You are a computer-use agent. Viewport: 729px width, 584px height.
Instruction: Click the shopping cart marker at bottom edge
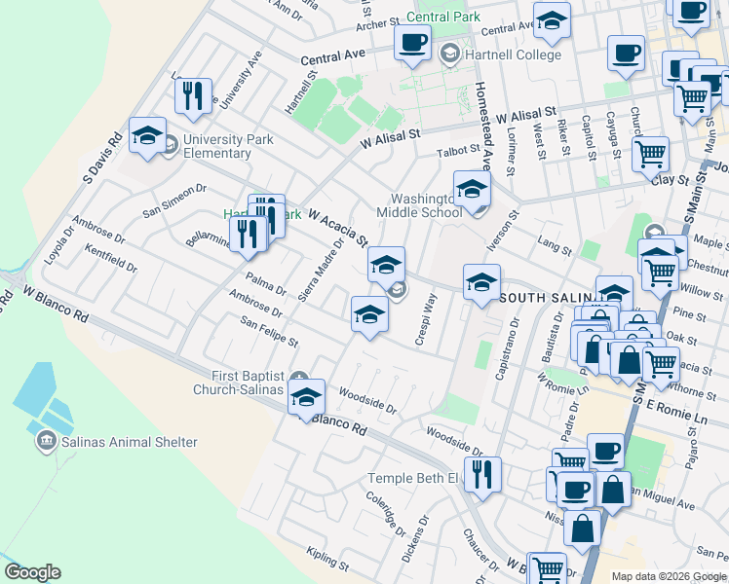click(x=548, y=569)
